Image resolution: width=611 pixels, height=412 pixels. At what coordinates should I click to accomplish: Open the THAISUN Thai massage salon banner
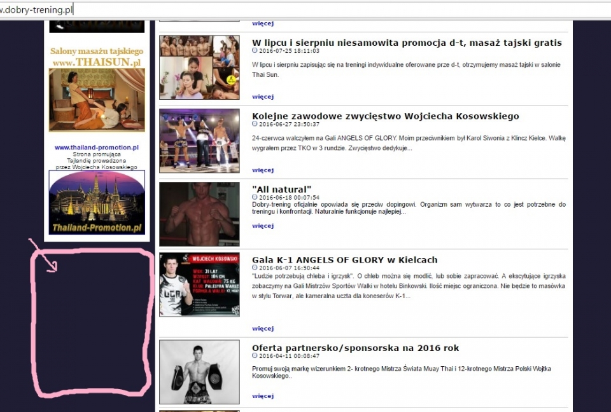[97, 89]
